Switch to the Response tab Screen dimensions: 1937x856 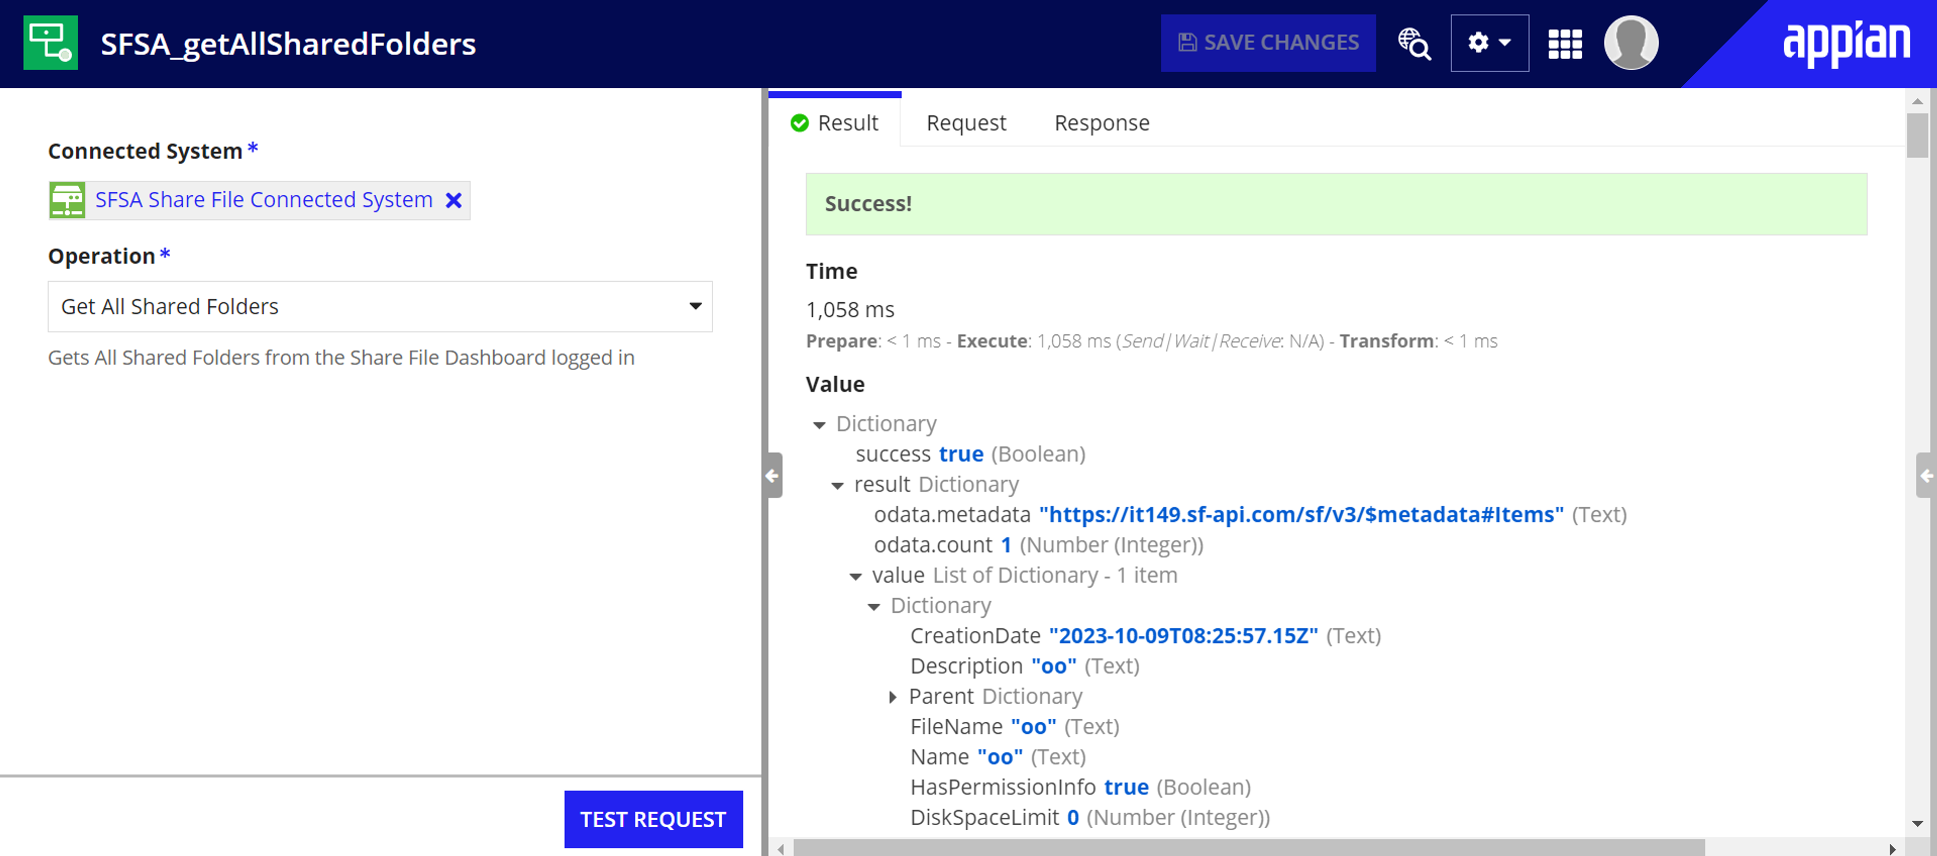[x=1102, y=123]
